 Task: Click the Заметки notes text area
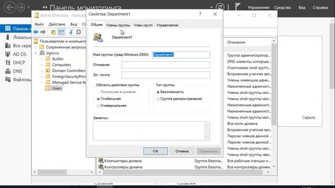151,131
